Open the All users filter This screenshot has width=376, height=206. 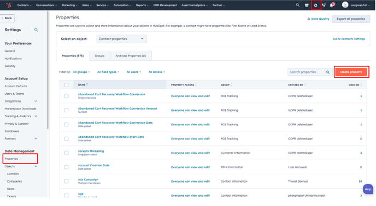tap(133, 72)
